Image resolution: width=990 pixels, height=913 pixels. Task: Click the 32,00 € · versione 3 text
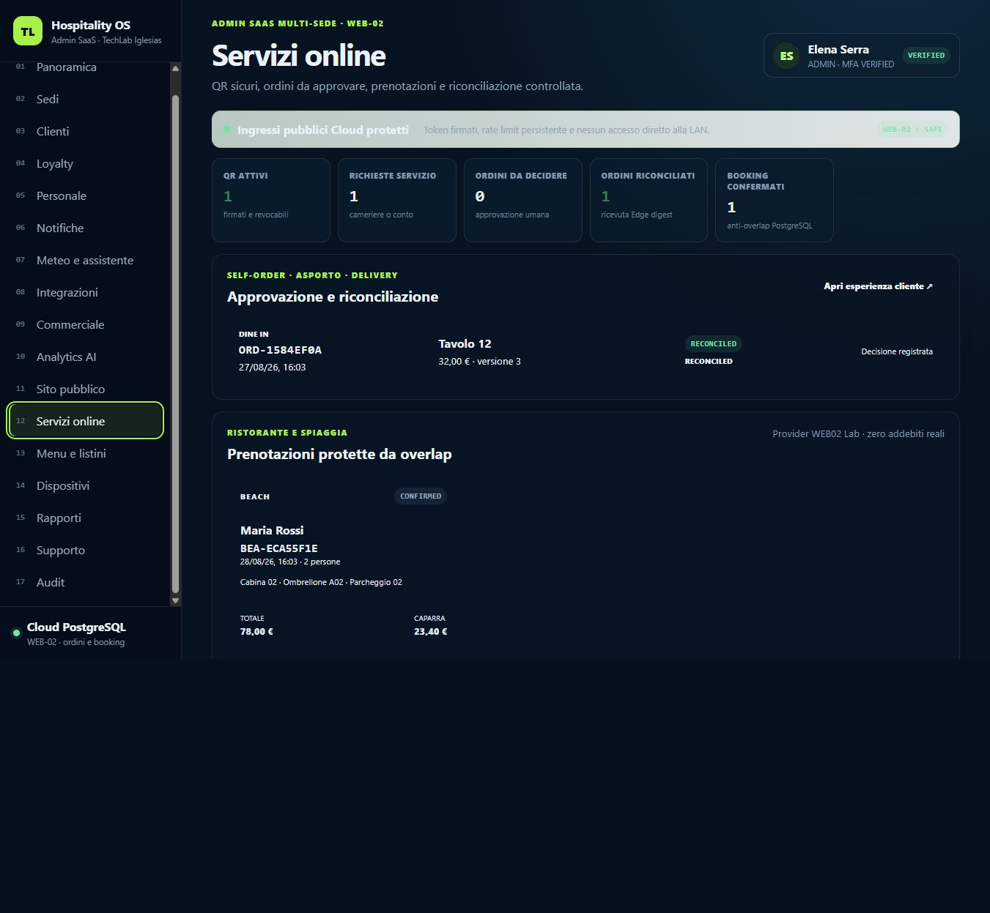(x=479, y=361)
